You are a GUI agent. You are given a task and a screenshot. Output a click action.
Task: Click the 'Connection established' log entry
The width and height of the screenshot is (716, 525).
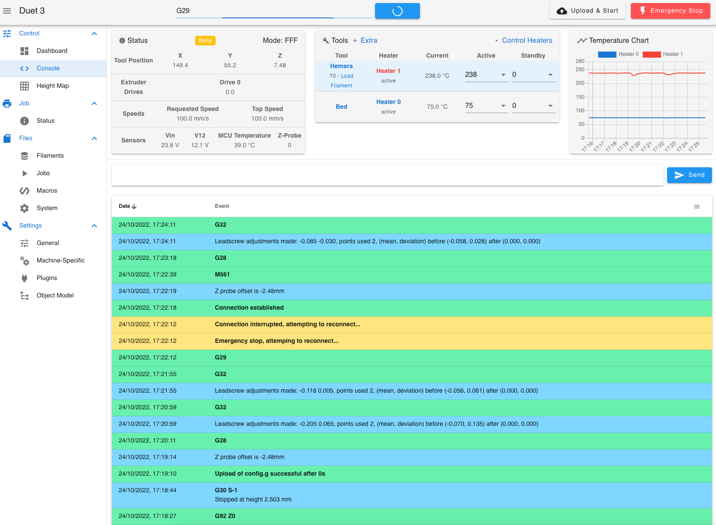[412, 308]
